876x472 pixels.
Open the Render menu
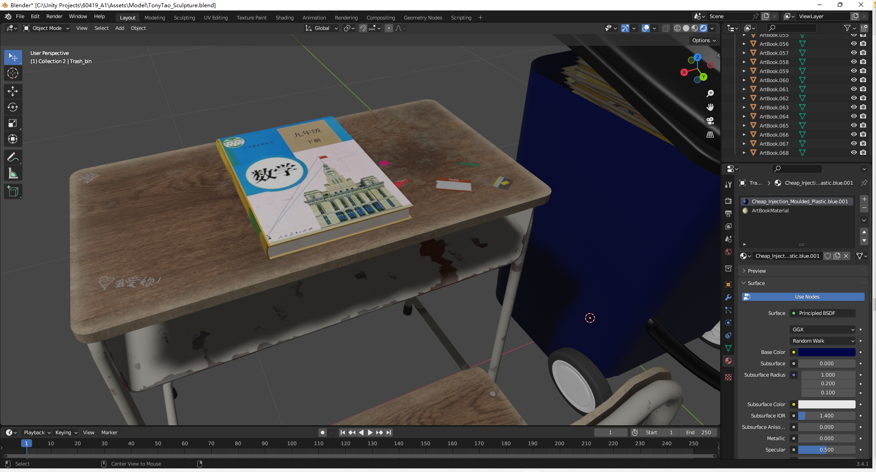pyautogui.click(x=54, y=16)
